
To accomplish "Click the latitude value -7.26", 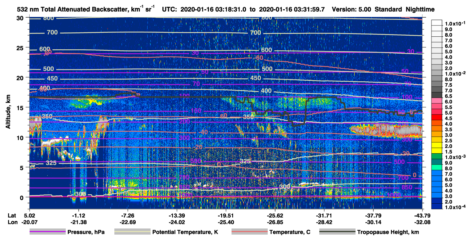I will pyautogui.click(x=127, y=215).
